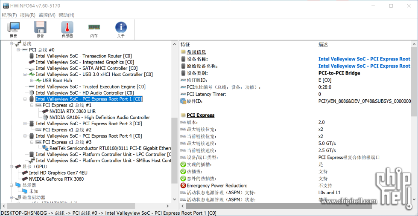This screenshot has height=216, width=418.
Task: Click the 当前链接速度 2.5 GT/s value
Action: (327, 150)
